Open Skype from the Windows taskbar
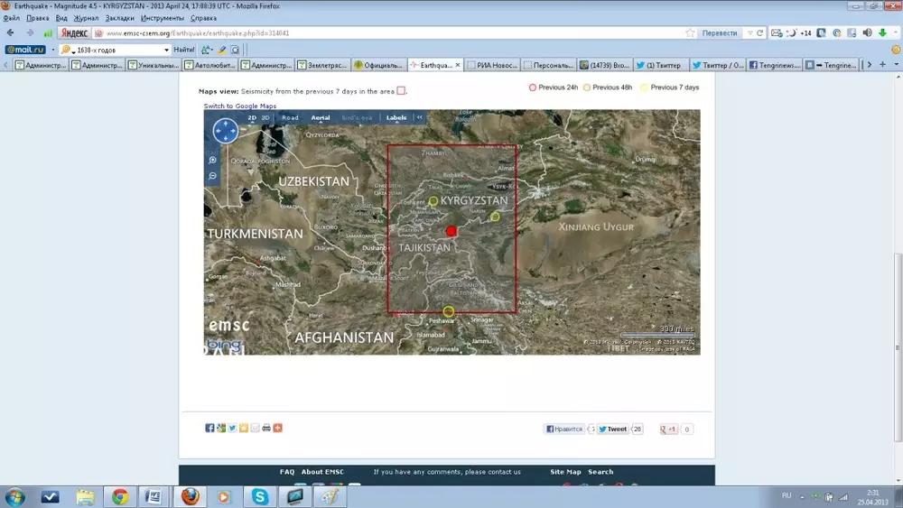The image size is (903, 508). click(260, 496)
